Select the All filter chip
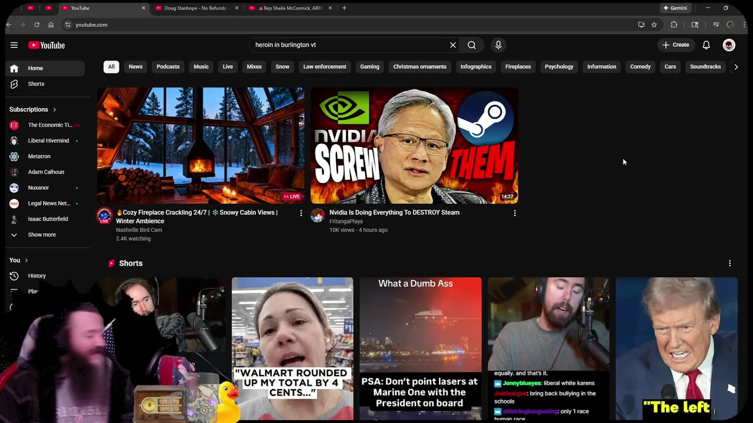753x423 pixels. click(111, 67)
